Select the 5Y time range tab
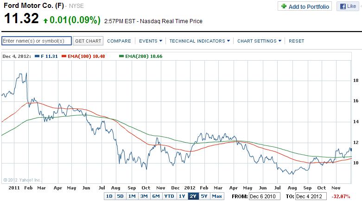The image size is (362, 201). click(204, 196)
